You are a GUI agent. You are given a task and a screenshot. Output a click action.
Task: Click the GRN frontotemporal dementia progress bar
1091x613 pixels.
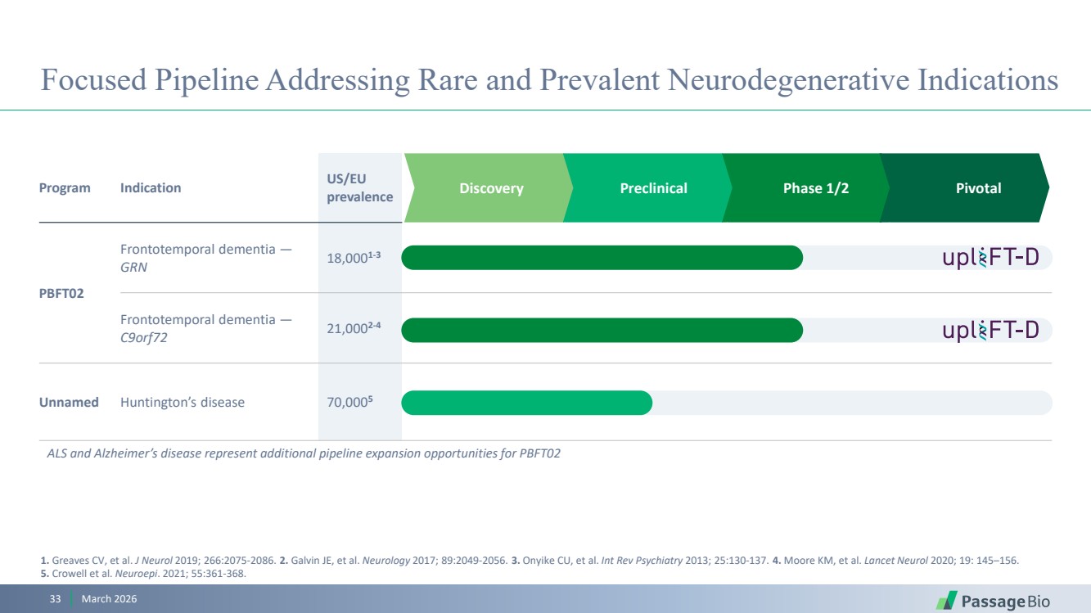tap(602, 258)
